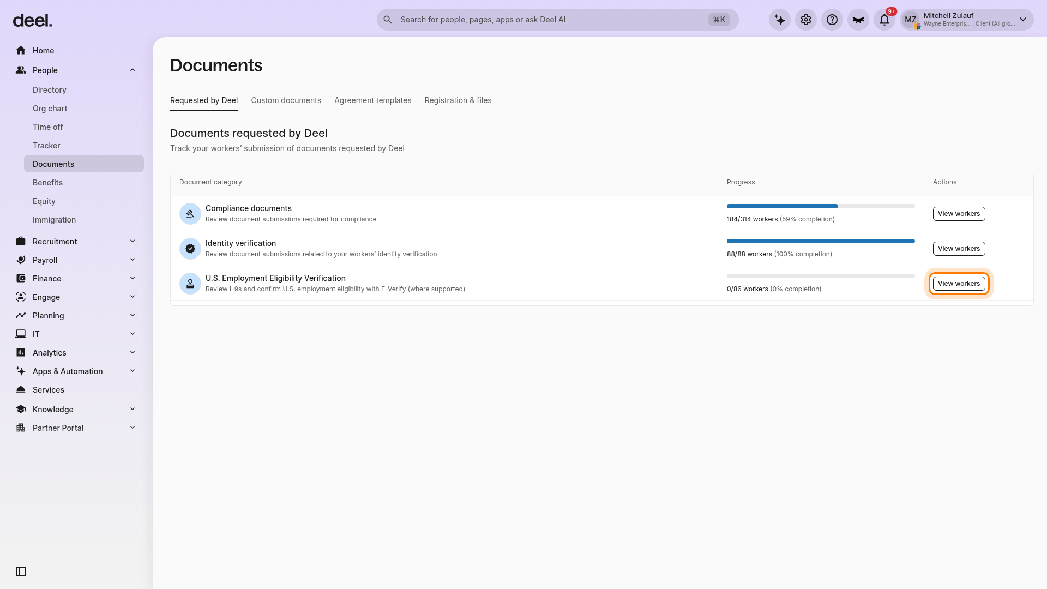Click the Identity verification progress bar
This screenshot has height=589, width=1047.
click(x=821, y=241)
